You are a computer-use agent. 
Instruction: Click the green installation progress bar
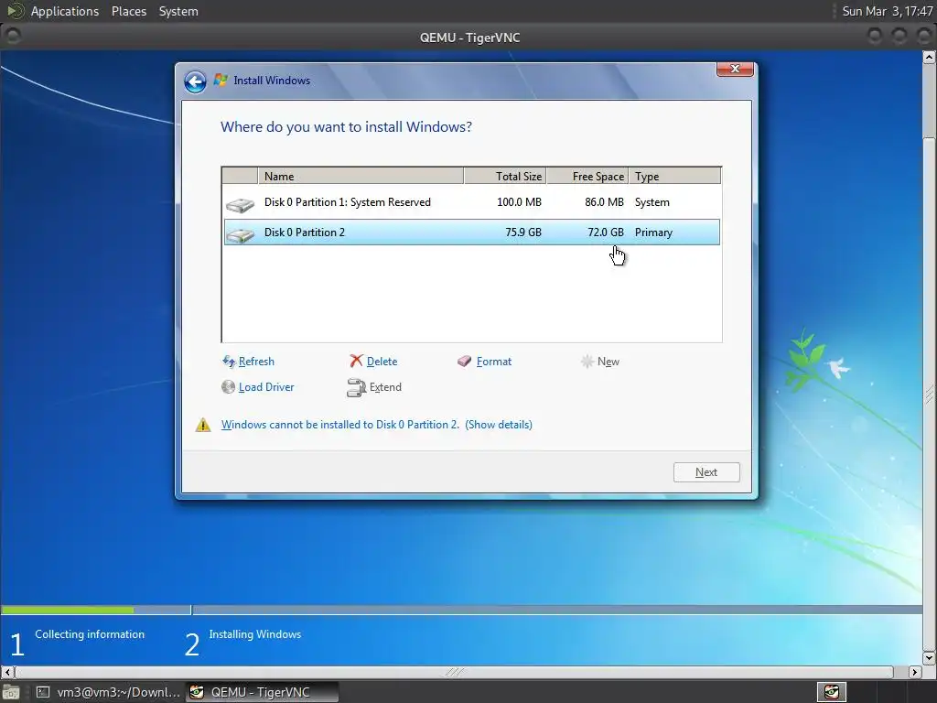[x=68, y=610]
